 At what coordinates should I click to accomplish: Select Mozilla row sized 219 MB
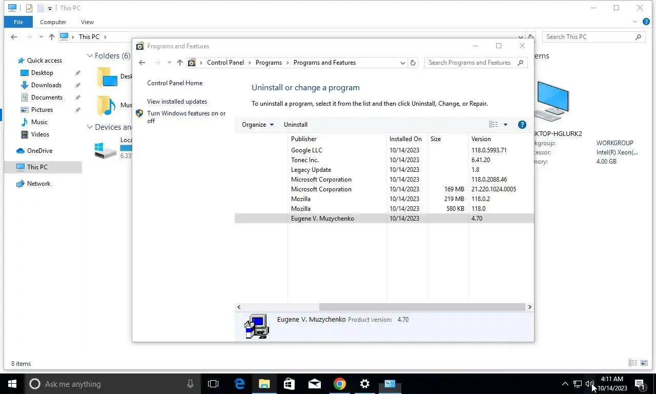pos(384,199)
